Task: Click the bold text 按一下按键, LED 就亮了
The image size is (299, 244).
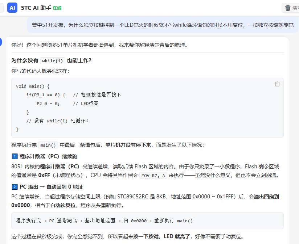Action: pos(161,236)
